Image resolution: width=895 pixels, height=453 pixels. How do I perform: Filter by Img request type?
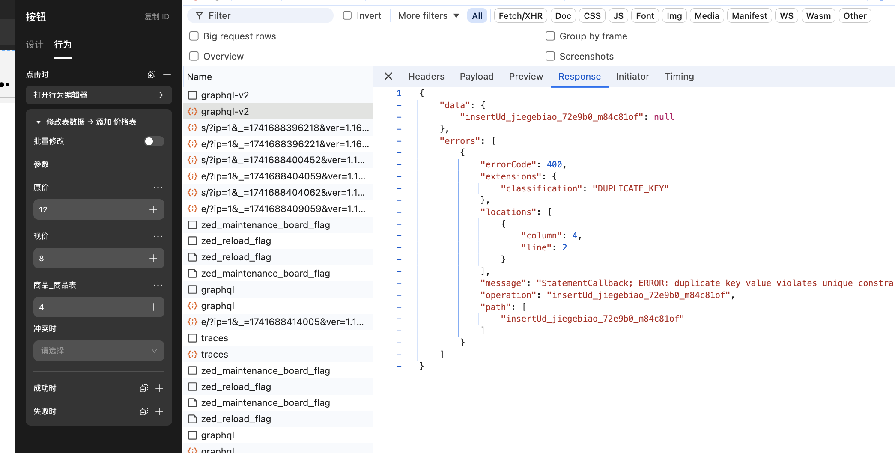pyautogui.click(x=674, y=16)
